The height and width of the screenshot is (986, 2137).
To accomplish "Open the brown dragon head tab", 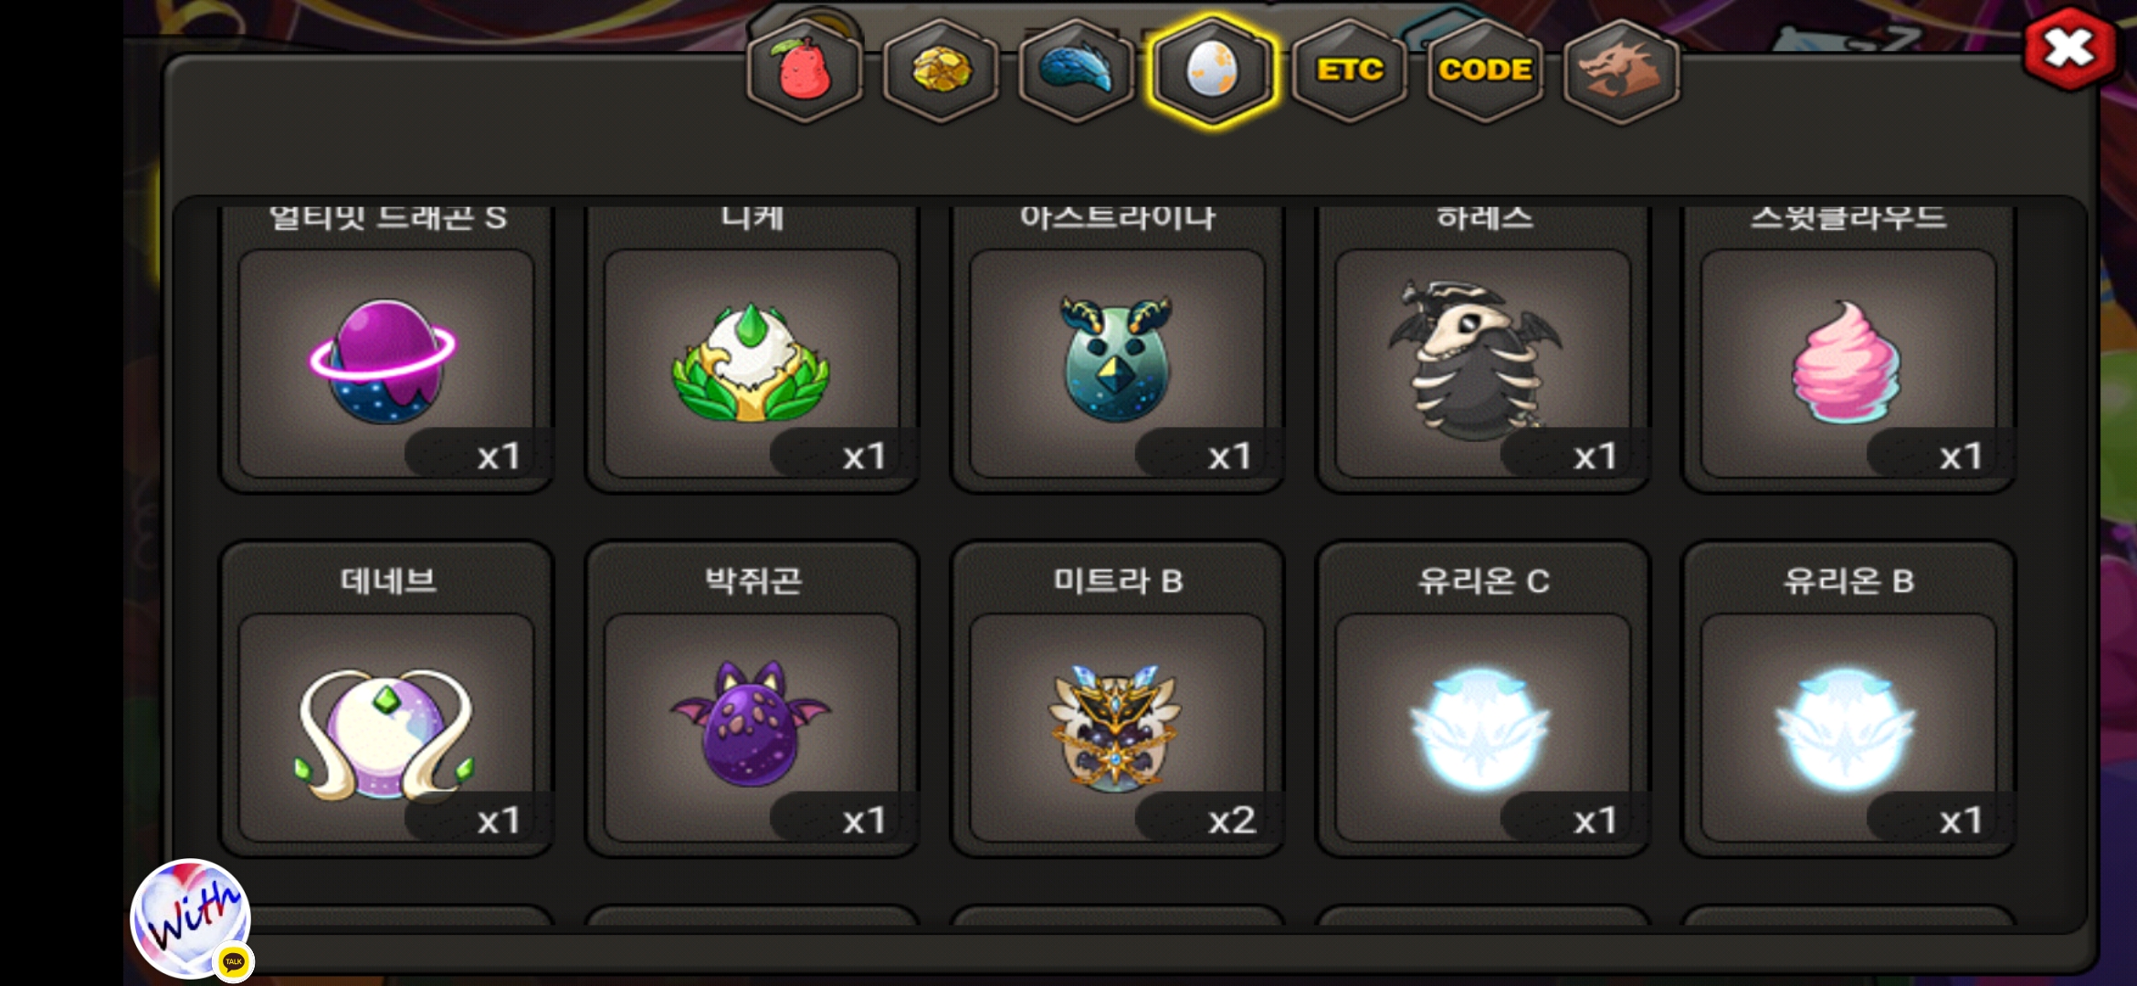I will [x=1622, y=71].
